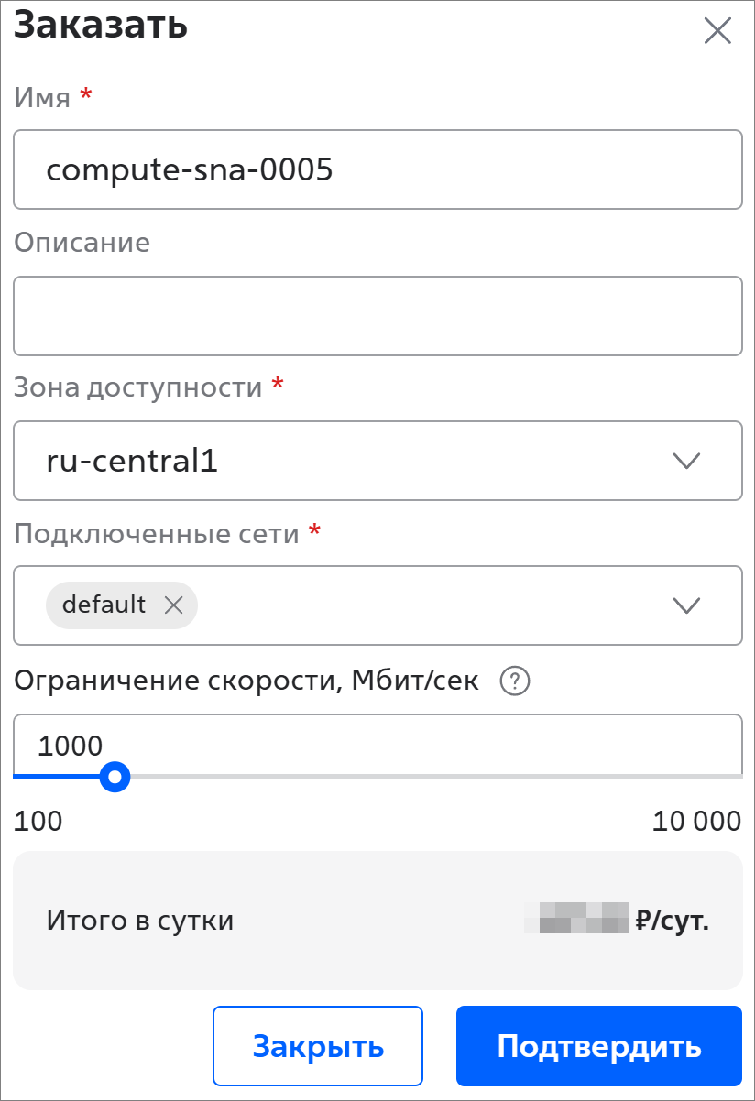Click the Имя field label

[42, 97]
